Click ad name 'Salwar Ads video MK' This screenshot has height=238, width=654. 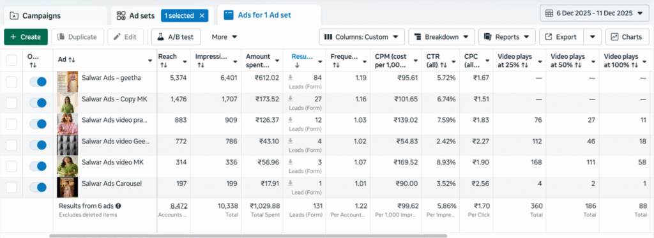[112, 162]
